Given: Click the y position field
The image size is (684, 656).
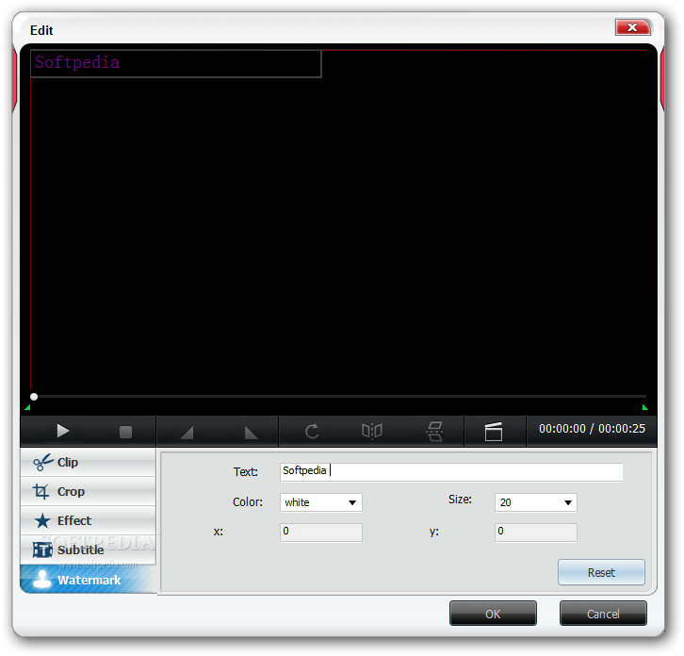Looking at the screenshot, I should (x=536, y=532).
